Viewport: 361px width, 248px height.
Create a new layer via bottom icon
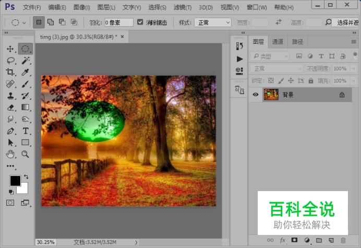[x=331, y=240]
